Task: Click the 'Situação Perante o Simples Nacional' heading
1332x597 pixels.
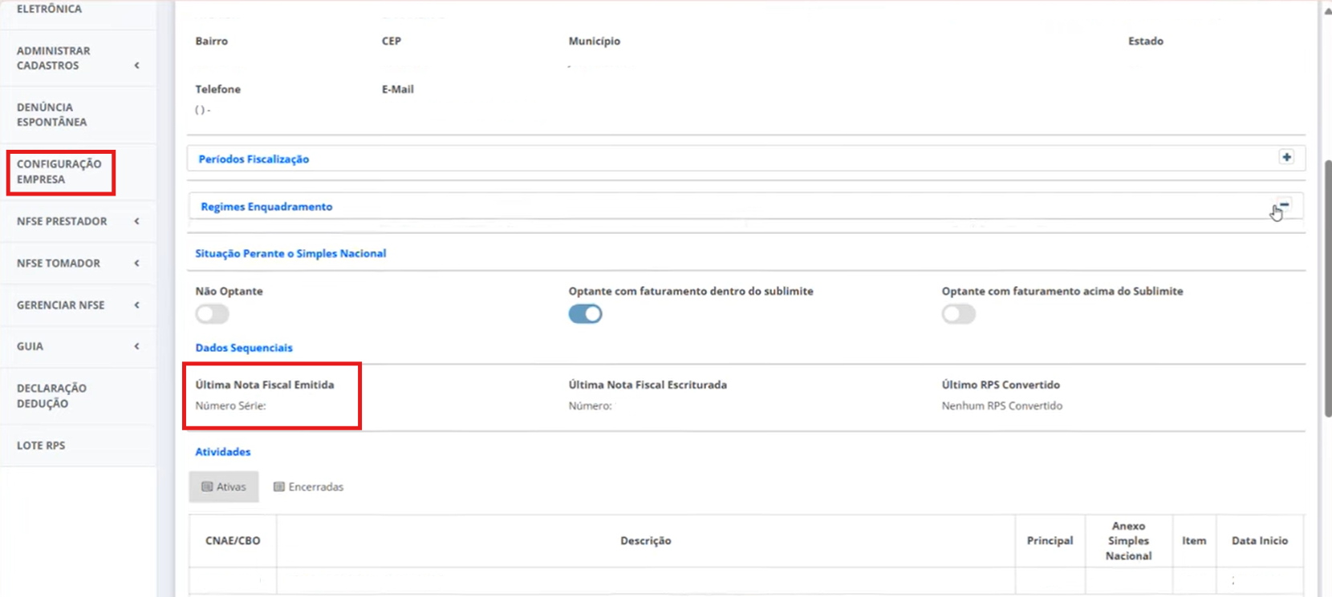Action: [290, 253]
